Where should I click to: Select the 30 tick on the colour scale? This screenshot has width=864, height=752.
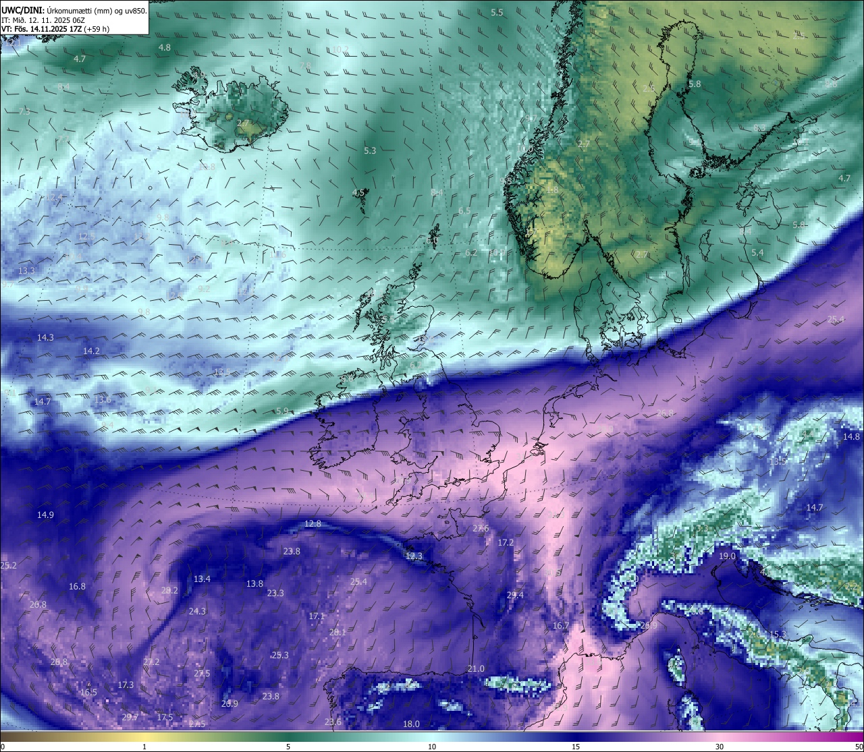pyautogui.click(x=720, y=747)
